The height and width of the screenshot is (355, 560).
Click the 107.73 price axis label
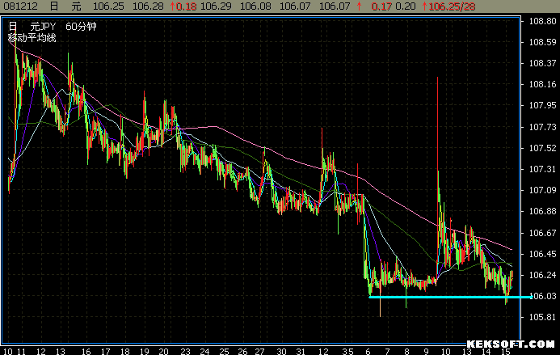542,127
